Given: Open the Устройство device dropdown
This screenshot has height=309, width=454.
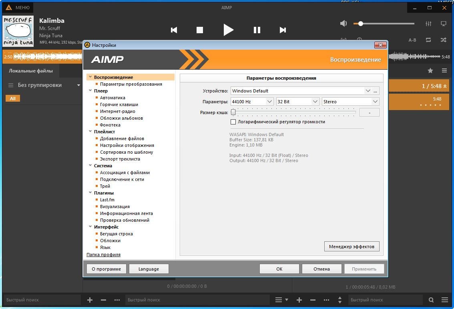Looking at the screenshot, I should coord(368,91).
